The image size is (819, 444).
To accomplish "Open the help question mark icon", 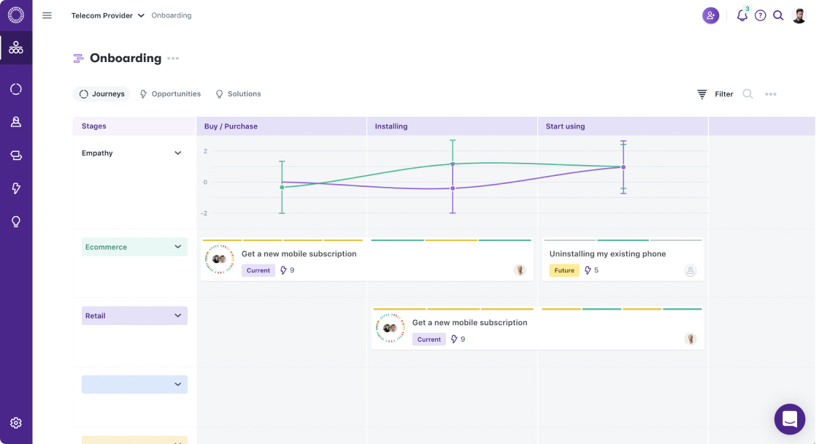I will click(761, 15).
